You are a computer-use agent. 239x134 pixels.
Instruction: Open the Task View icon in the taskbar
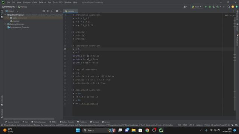(120, 130)
